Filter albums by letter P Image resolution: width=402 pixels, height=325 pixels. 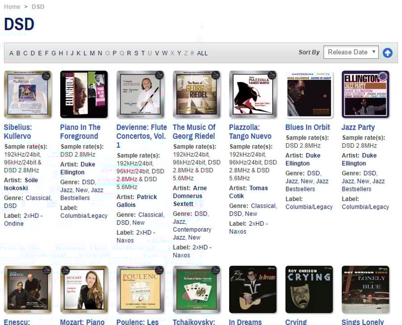pos(115,53)
